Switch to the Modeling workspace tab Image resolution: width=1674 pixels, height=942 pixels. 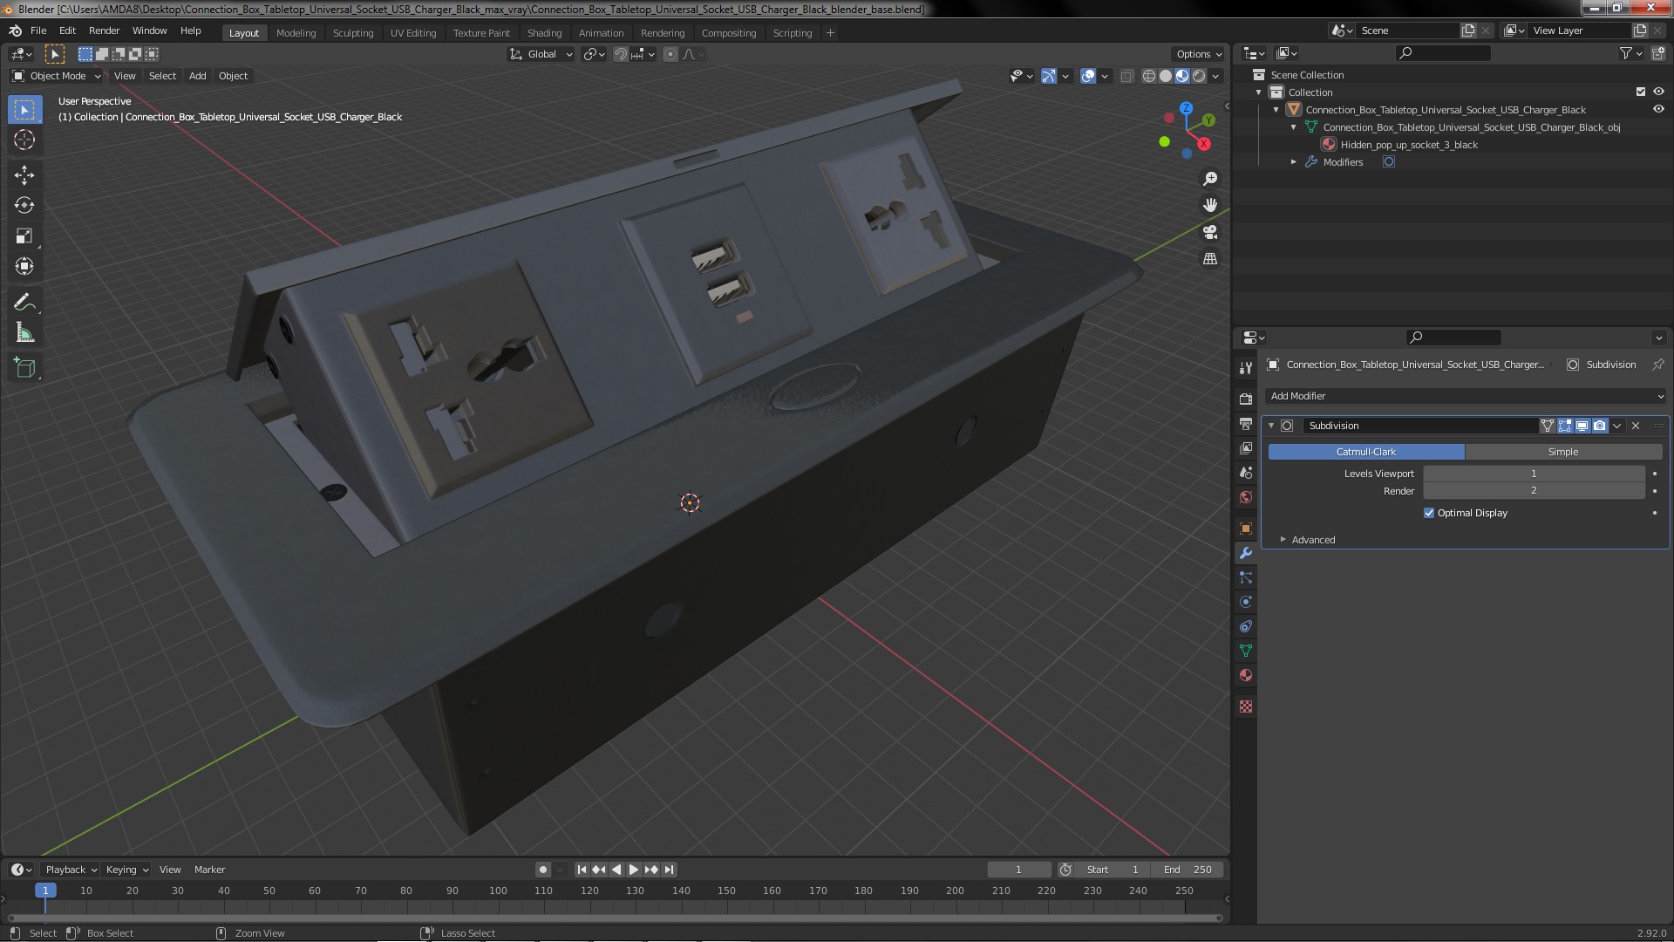click(296, 33)
